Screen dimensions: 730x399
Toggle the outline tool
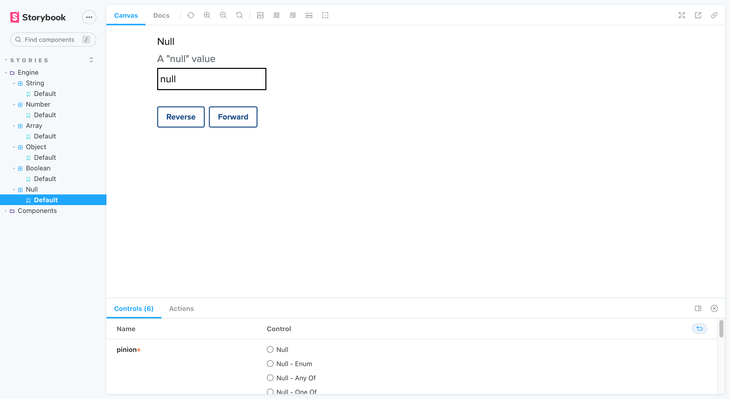pos(325,15)
